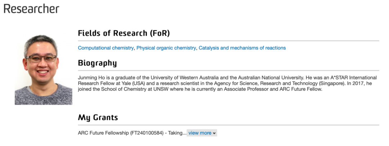389x146 pixels.
Task: Expand grants with the view more button
Action: click(200, 133)
